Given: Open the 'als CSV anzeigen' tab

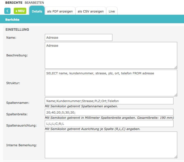Looking at the screenshot, I should (x=91, y=11).
